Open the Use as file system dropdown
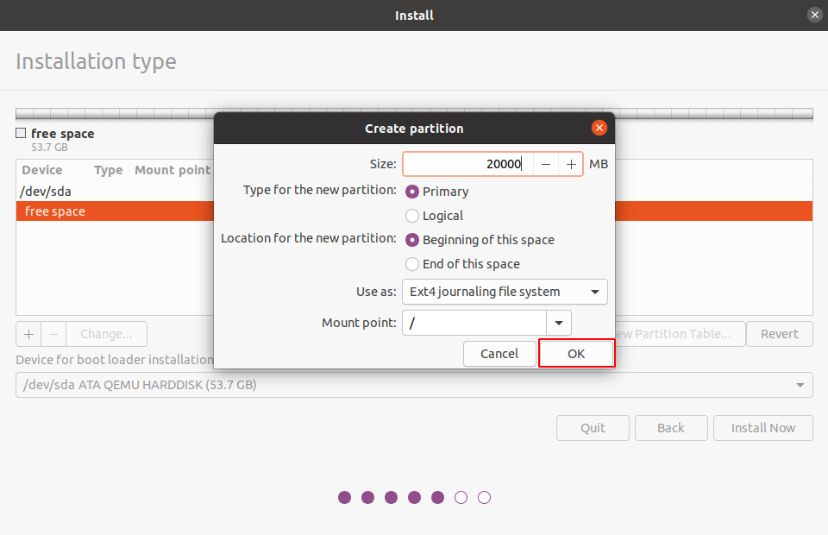Screen dimensions: 828x535 tap(505, 292)
